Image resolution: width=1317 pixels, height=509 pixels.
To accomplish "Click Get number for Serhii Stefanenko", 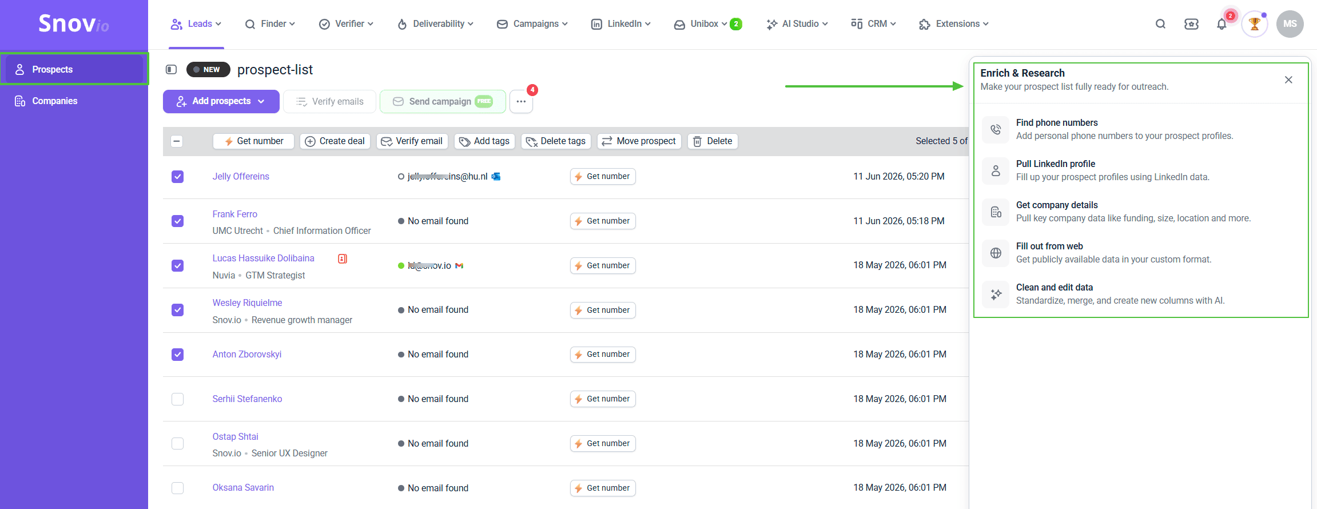I will click(603, 399).
